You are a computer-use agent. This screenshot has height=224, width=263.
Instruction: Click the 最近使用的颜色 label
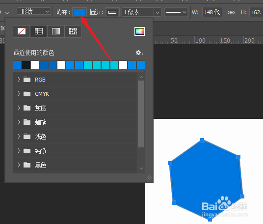(34, 53)
